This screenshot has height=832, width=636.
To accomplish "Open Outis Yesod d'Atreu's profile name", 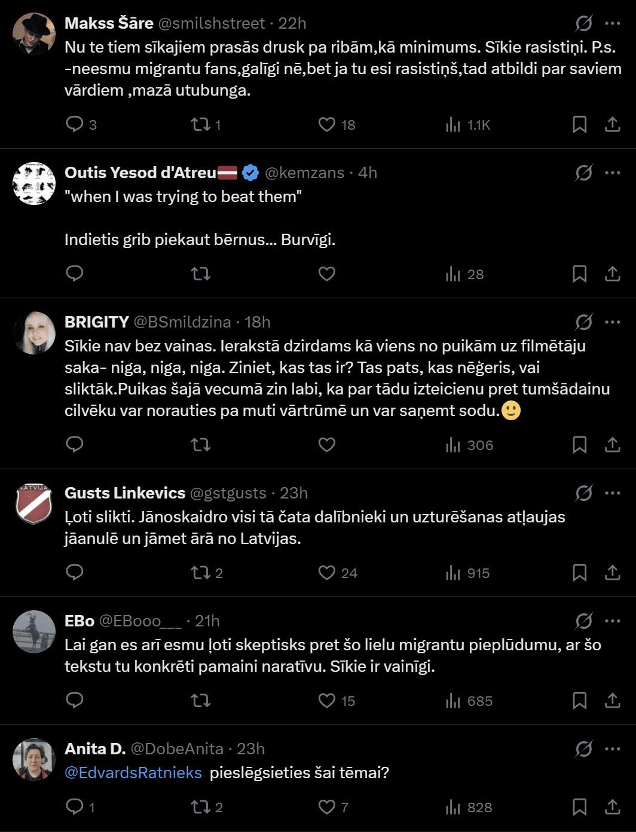I will [x=140, y=173].
